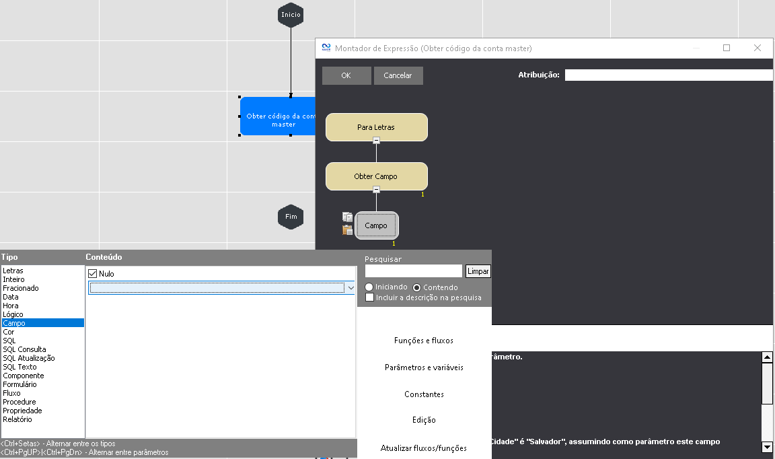Select the Iniciando radio option
This screenshot has height=459, width=775.
(369, 287)
